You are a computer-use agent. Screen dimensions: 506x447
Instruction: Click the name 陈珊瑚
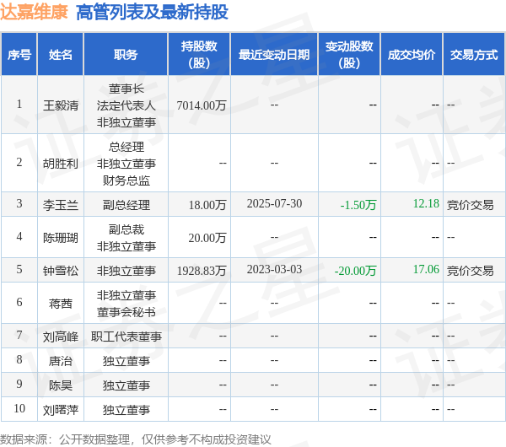pos(61,238)
